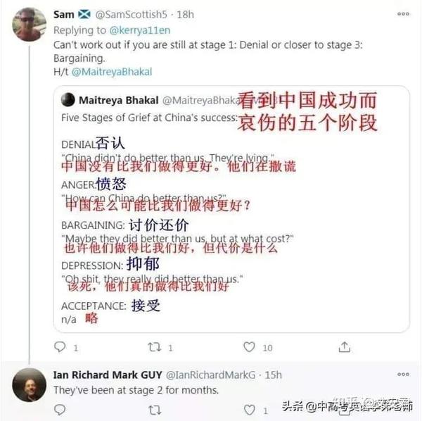This screenshot has height=421, width=422.
Task: Open the quoted tweet Five Stages of Grief
Action: coord(231,209)
